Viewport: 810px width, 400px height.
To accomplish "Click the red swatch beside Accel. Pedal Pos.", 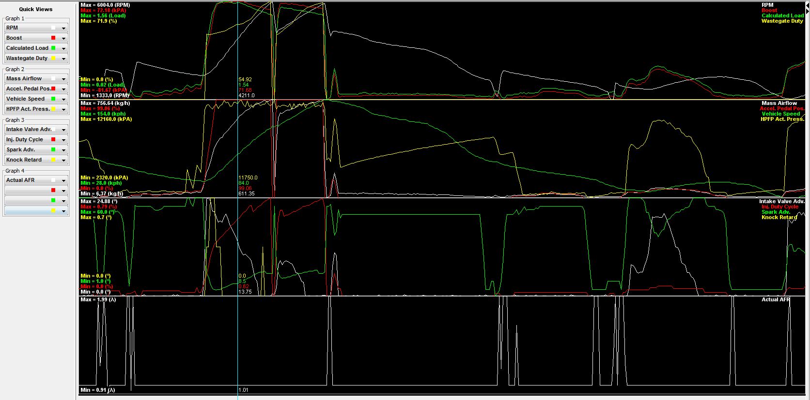I will click(53, 89).
